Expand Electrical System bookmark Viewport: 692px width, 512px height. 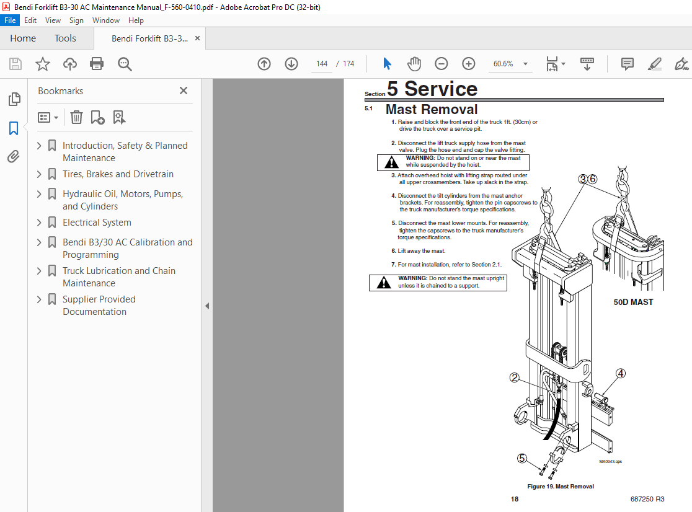39,223
